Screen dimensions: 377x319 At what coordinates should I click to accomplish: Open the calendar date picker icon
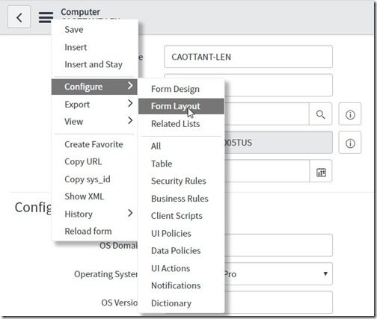(x=321, y=172)
